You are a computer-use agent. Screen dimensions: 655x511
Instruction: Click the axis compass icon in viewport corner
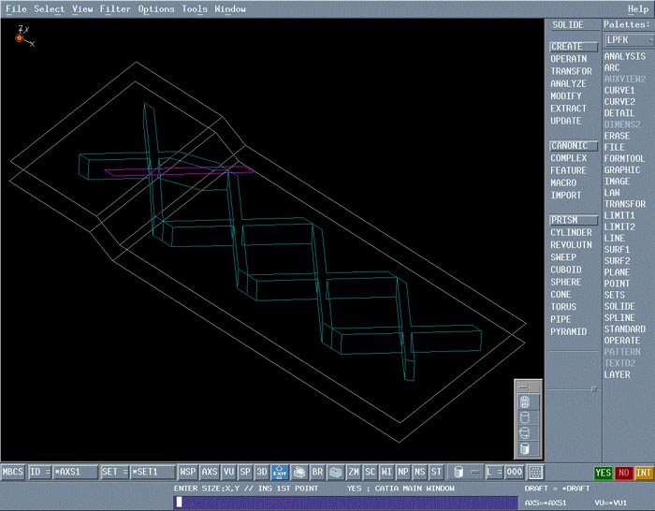point(21,37)
